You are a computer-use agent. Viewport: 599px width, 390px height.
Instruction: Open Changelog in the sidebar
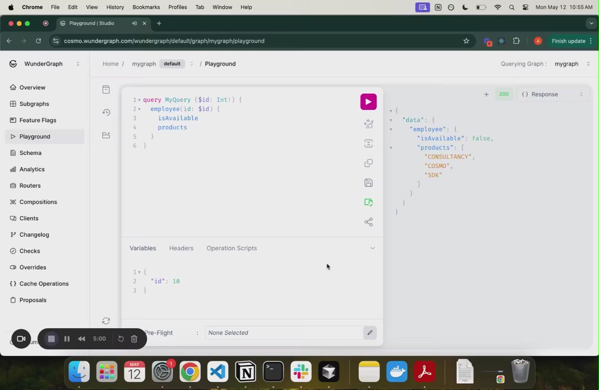(x=45, y=235)
